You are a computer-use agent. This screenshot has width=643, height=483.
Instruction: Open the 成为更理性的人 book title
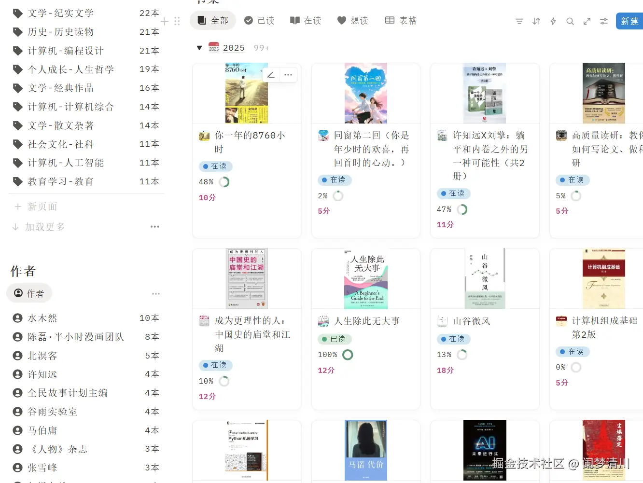252,334
